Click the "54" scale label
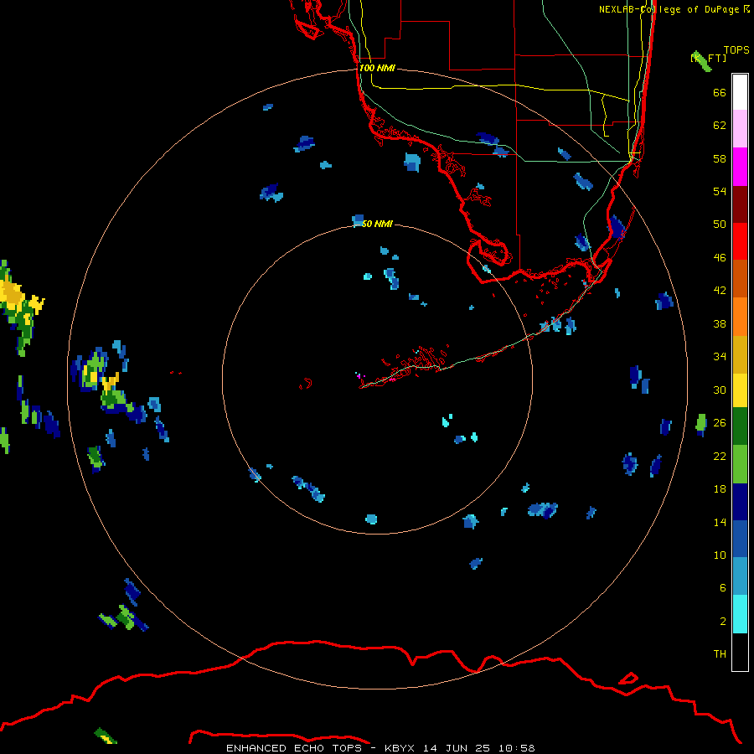Image resolution: width=754 pixels, height=754 pixels. 720,191
